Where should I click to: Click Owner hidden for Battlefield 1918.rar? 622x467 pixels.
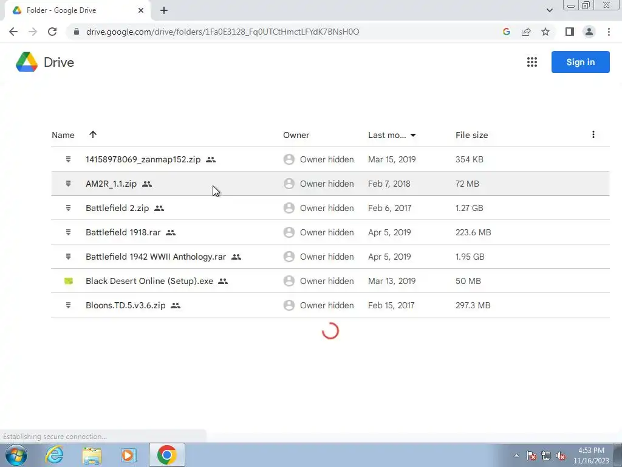[326, 232]
